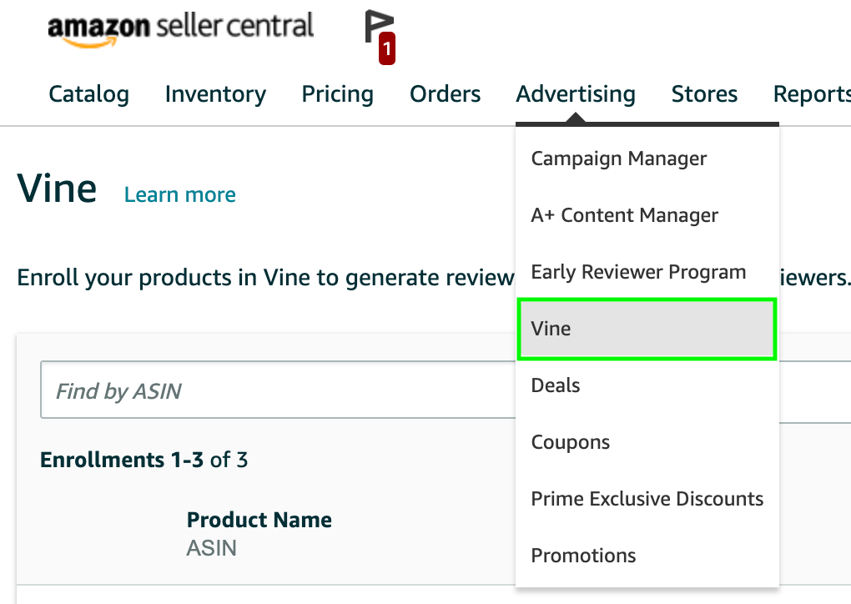Viewport: 851px width, 604px height.
Task: Open the Stores menu
Action: (x=704, y=94)
